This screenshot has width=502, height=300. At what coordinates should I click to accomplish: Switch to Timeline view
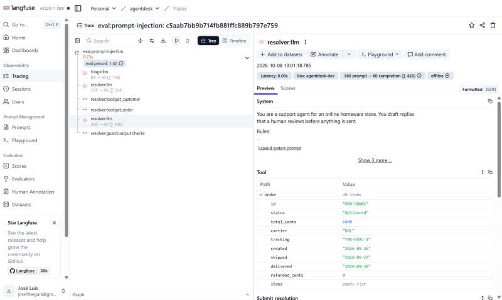(234, 41)
